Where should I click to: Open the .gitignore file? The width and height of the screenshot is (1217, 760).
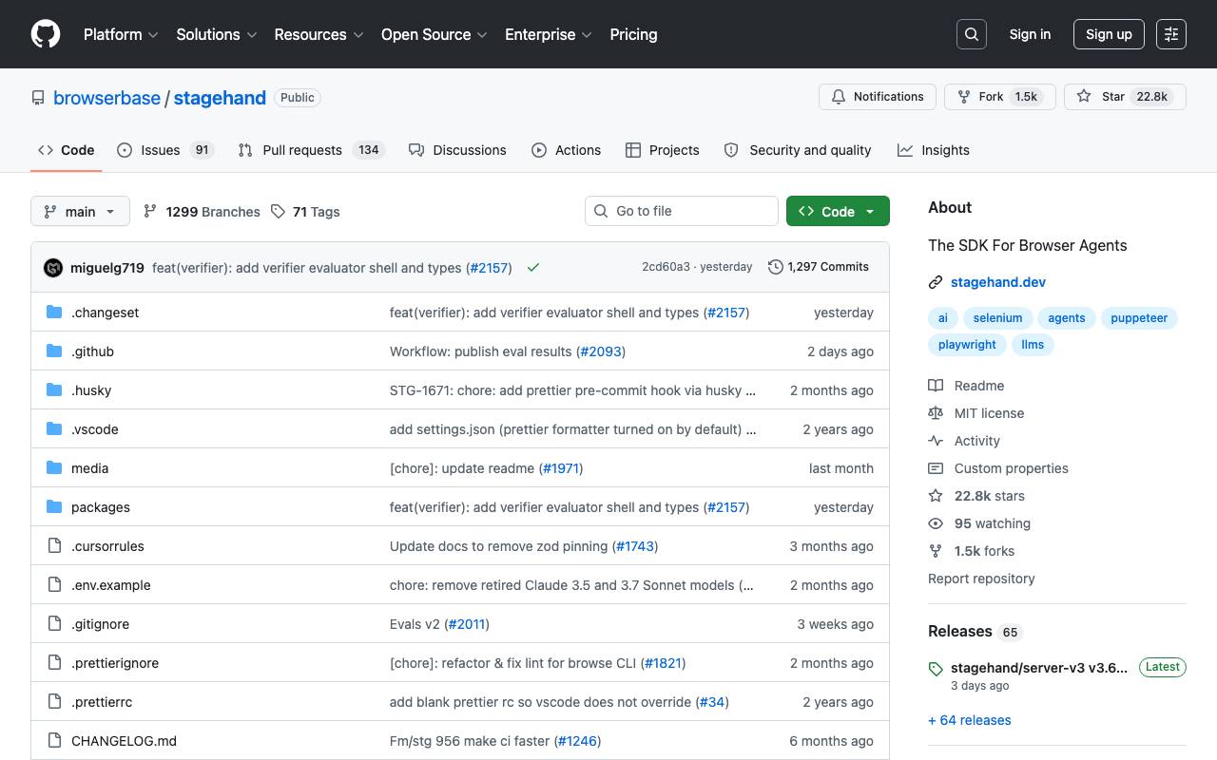click(100, 624)
